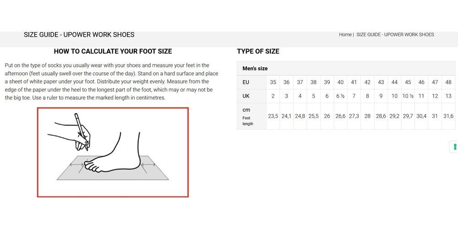
Task: Click the Home breadcrumb link
Action: [345, 35]
